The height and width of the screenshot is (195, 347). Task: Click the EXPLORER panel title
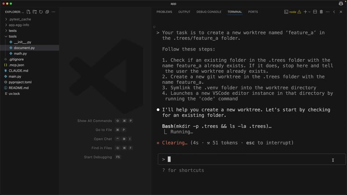pos(14,12)
